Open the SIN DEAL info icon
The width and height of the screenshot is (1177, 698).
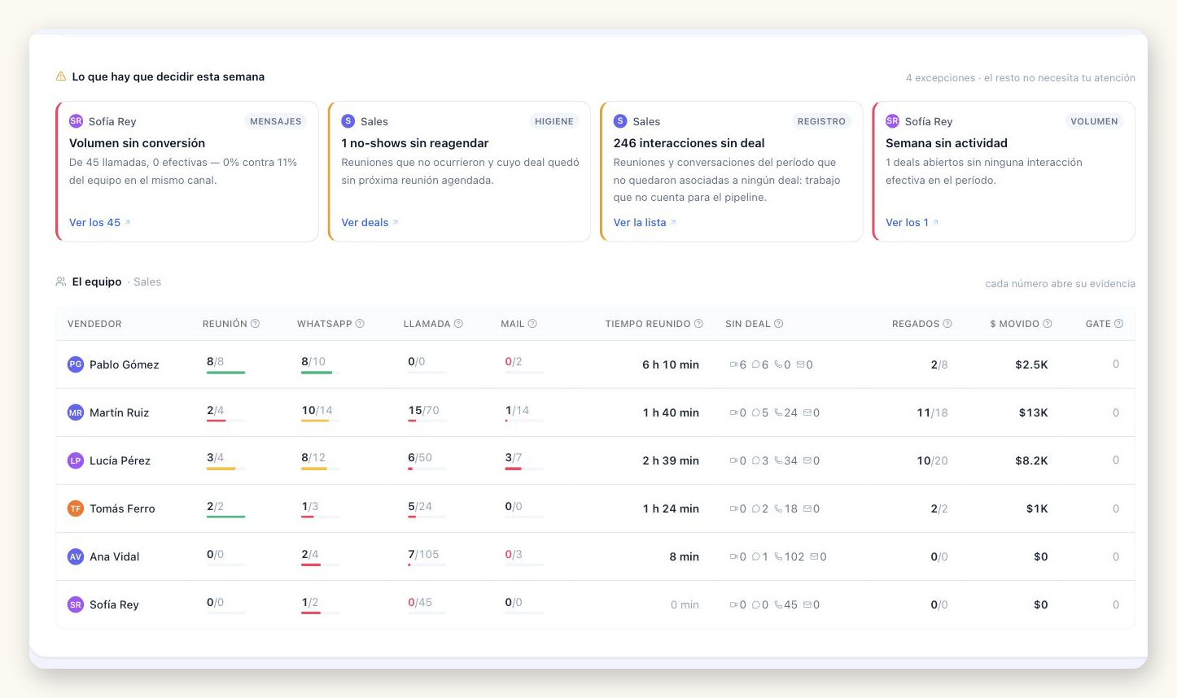click(x=778, y=324)
